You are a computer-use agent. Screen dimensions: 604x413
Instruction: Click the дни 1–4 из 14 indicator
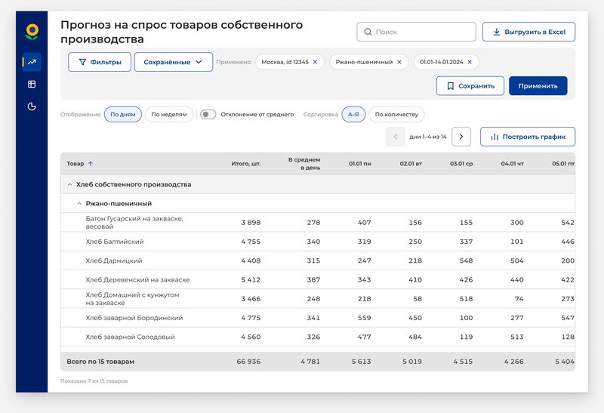[428, 137]
